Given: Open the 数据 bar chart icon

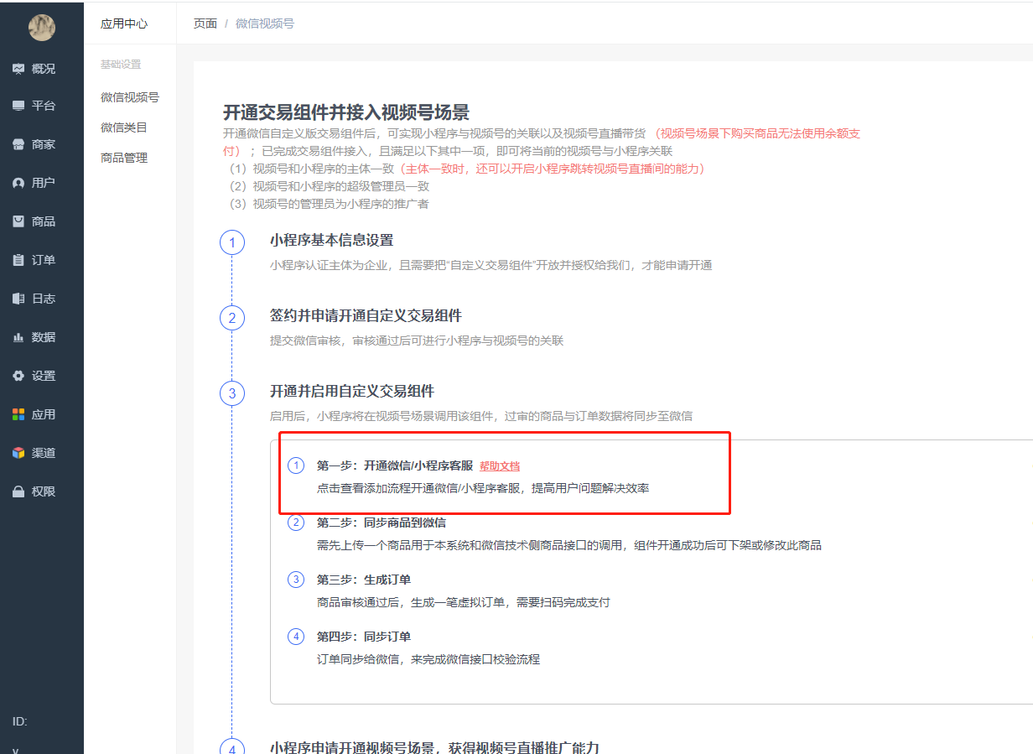Looking at the screenshot, I should [18, 337].
